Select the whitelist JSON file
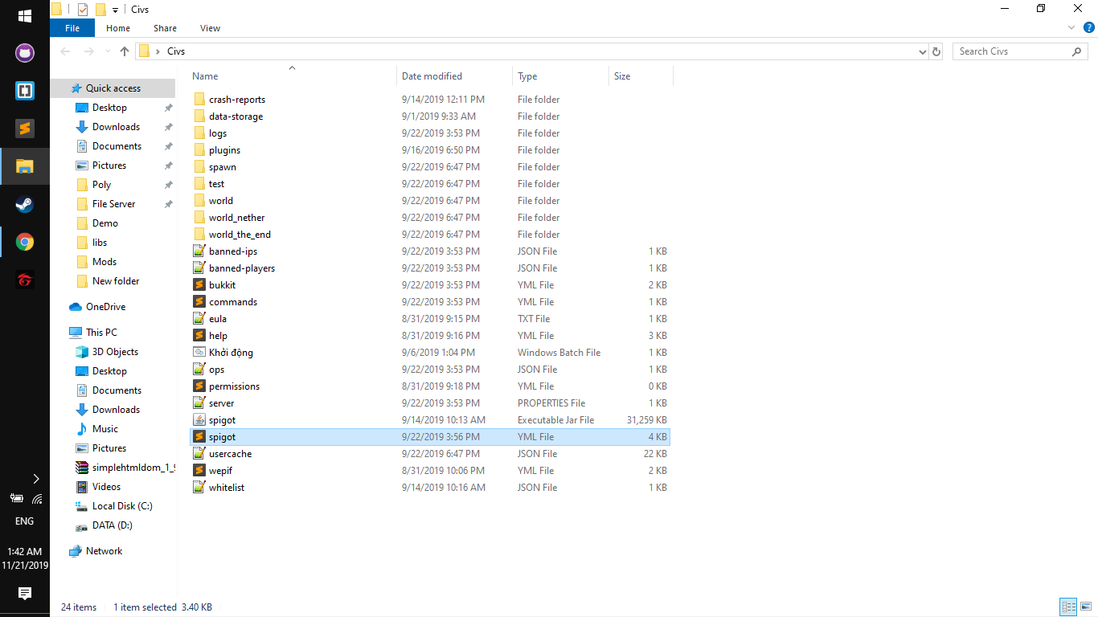1098x617 pixels. coord(431,488)
